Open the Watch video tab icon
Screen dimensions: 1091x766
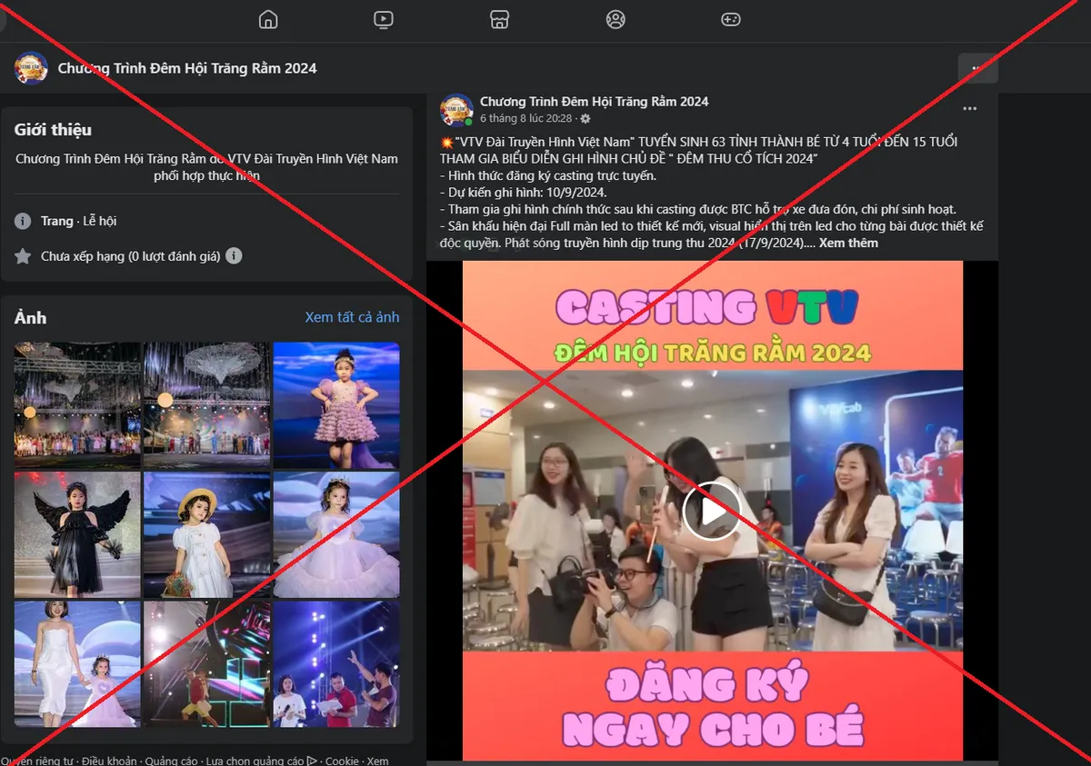tap(383, 19)
